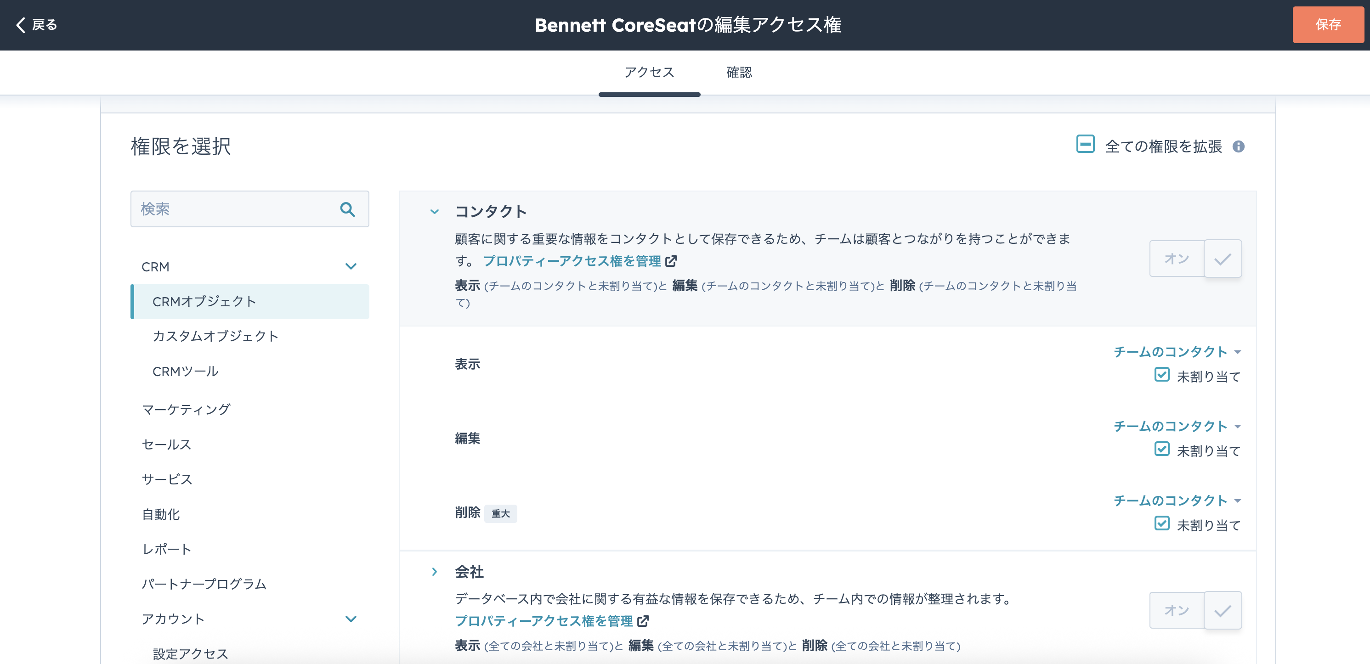
Task: Collapse the アカウント sidebar group chevron
Action: (351, 619)
